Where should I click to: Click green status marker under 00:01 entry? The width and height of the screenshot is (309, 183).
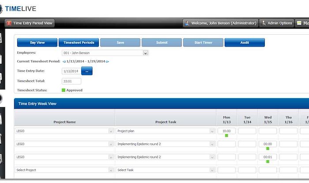pyautogui.click(x=268, y=161)
